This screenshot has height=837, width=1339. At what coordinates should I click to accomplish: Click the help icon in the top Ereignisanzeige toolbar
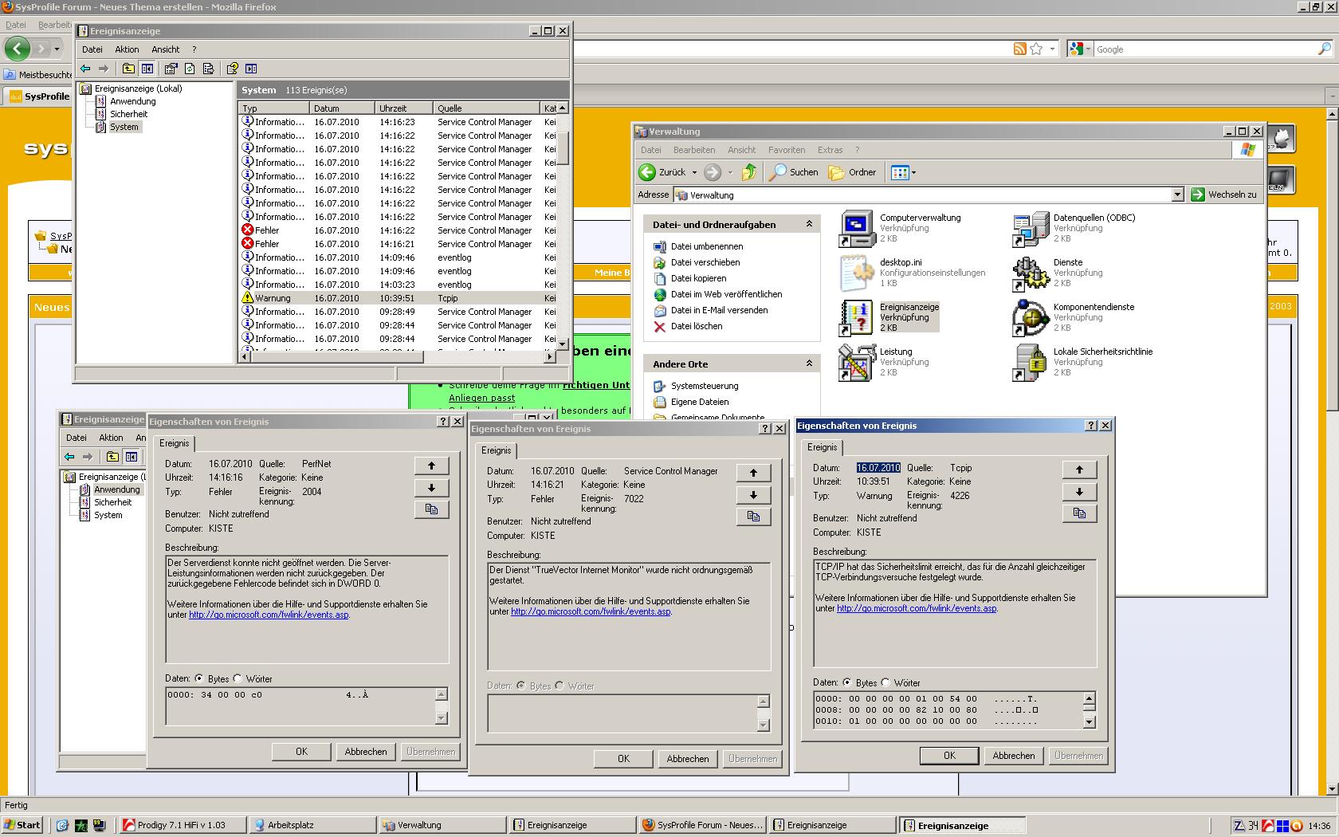(232, 69)
